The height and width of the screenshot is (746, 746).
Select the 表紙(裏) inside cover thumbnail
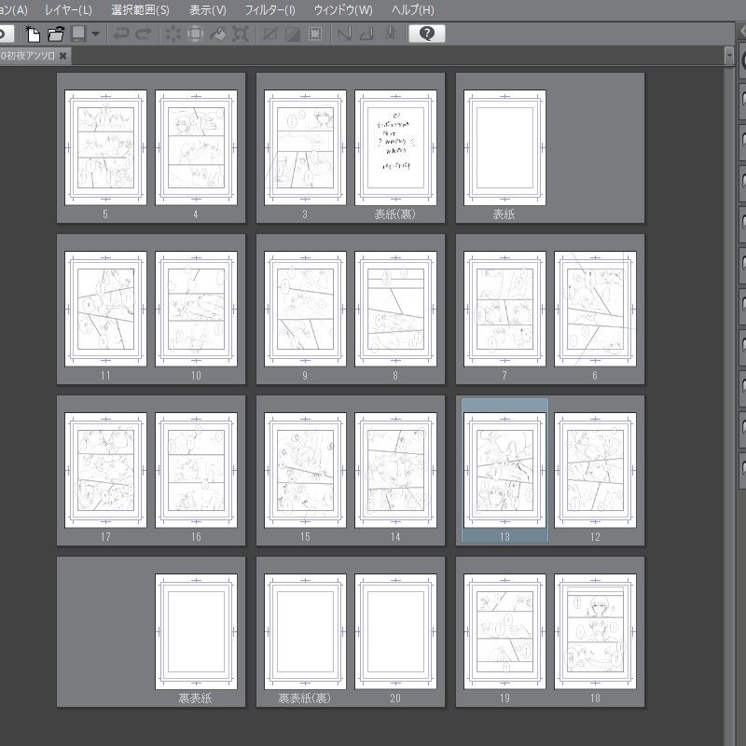click(x=395, y=147)
